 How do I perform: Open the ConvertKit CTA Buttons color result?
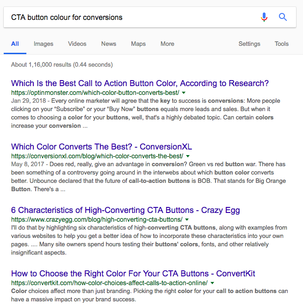(133, 274)
